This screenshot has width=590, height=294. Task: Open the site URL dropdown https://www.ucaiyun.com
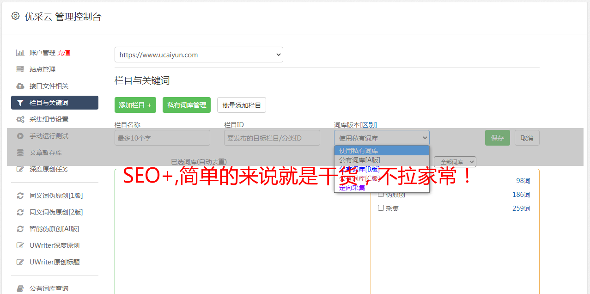[199, 55]
